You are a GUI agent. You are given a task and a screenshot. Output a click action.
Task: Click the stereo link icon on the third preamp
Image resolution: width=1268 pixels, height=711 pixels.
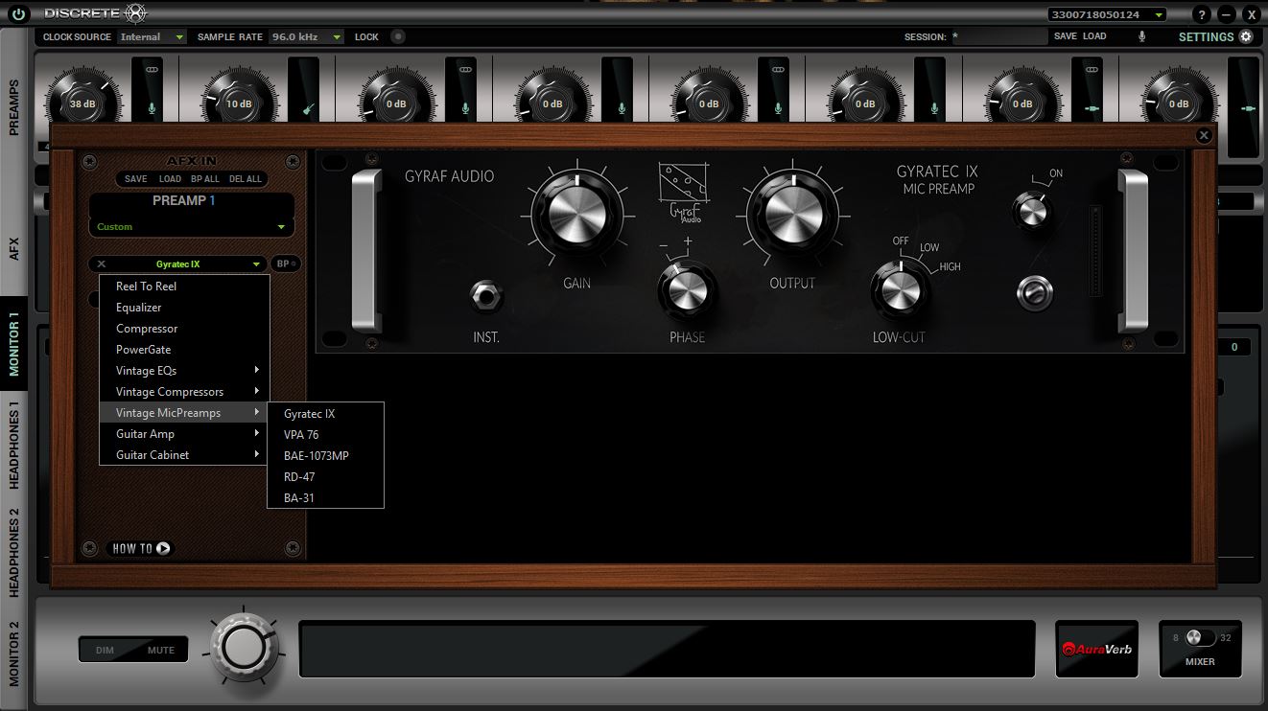coord(465,70)
